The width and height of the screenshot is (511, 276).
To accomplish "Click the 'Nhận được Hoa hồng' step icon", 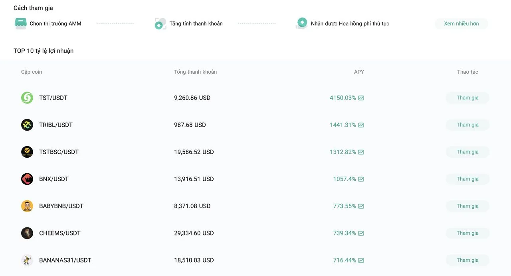I will click(302, 23).
